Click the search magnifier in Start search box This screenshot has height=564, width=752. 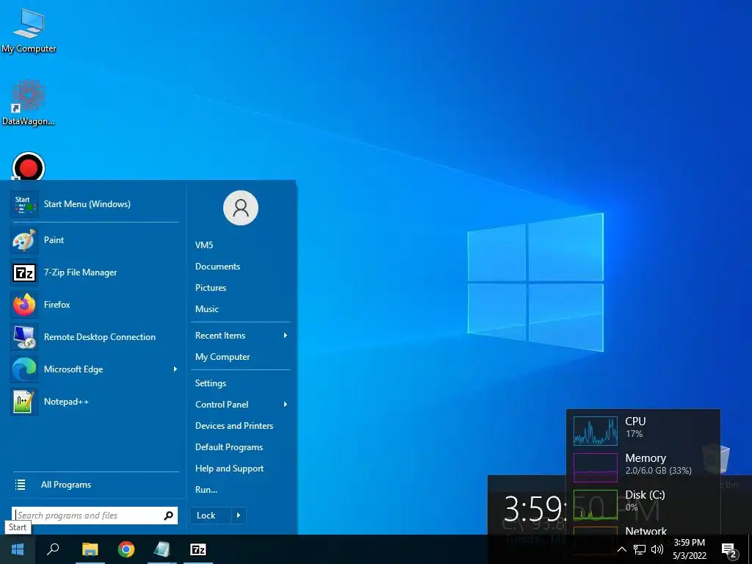click(168, 516)
